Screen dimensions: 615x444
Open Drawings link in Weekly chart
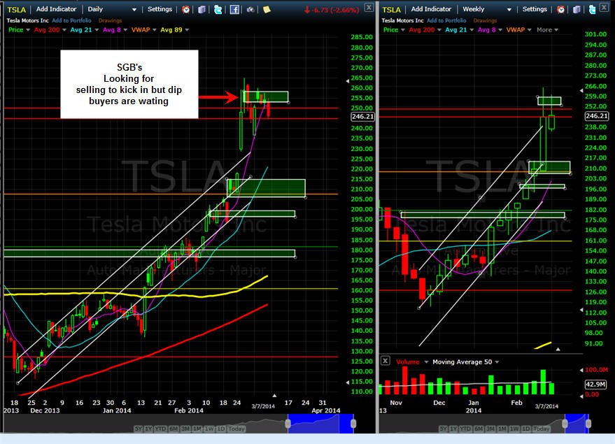(485, 20)
